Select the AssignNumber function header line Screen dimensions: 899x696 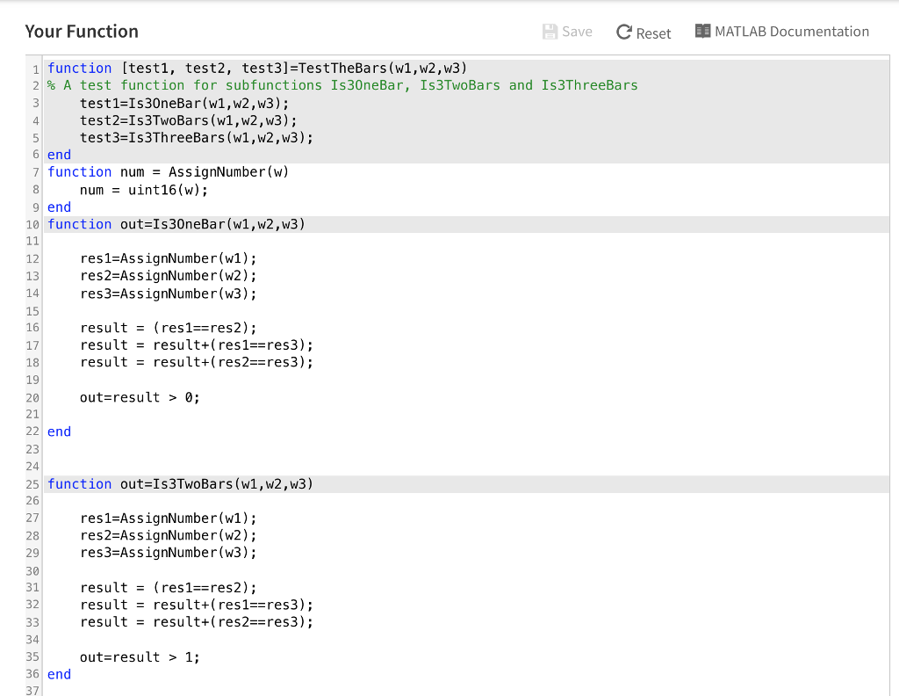[167, 171]
